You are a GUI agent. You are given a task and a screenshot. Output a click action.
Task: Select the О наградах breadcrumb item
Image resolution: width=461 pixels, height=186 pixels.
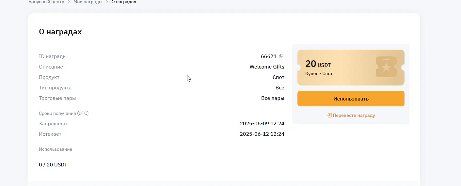pos(124,2)
